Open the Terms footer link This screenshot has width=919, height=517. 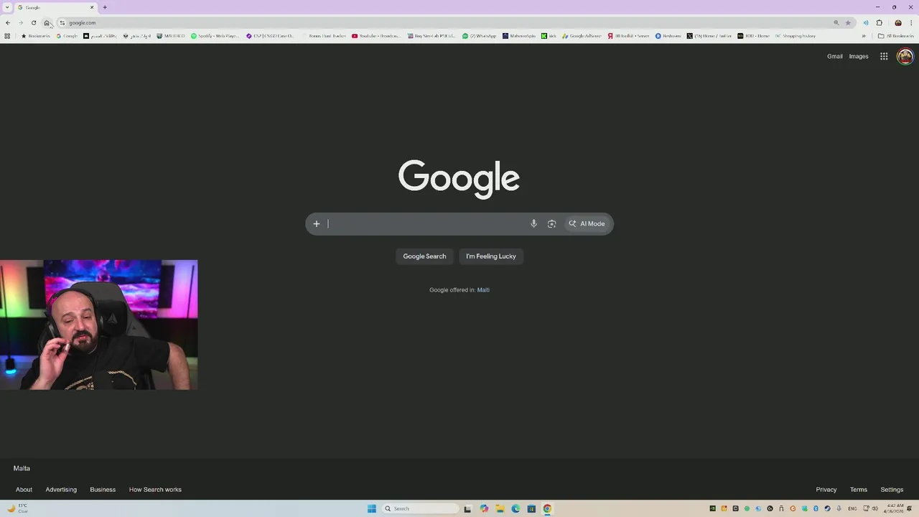859,490
